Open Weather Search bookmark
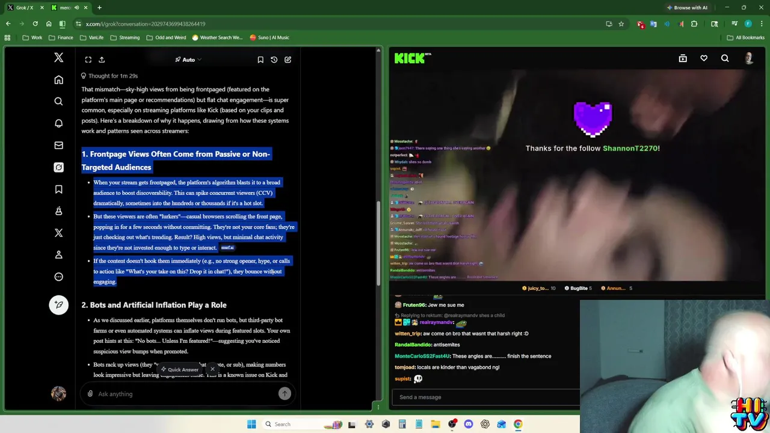 [217, 37]
